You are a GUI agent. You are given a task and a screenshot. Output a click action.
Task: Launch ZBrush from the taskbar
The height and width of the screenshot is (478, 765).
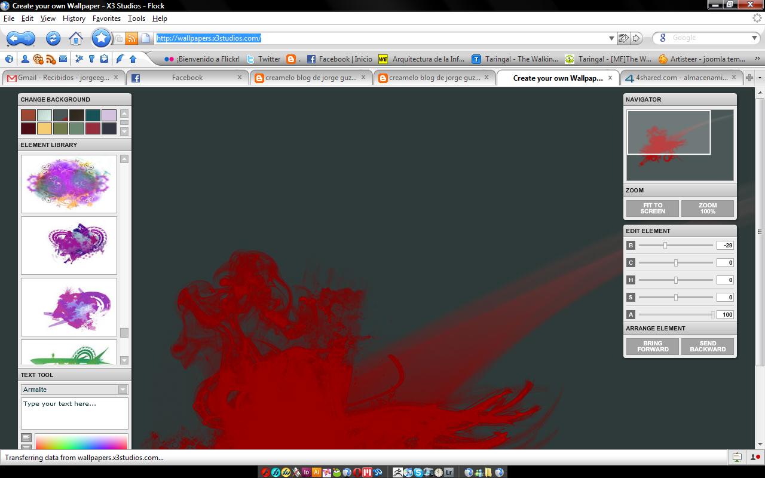(x=398, y=472)
